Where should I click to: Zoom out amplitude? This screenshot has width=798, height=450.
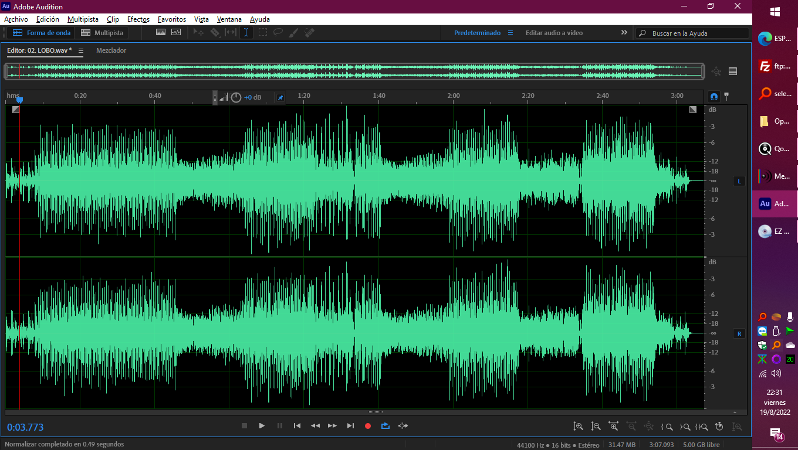(x=596, y=427)
